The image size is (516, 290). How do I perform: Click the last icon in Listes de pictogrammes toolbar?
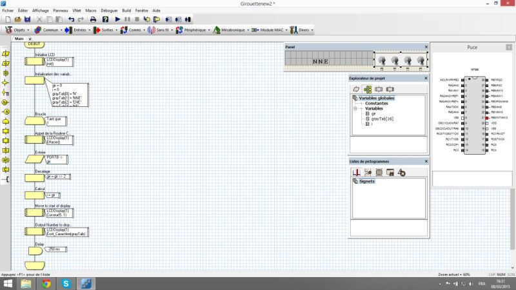pyautogui.click(x=401, y=172)
